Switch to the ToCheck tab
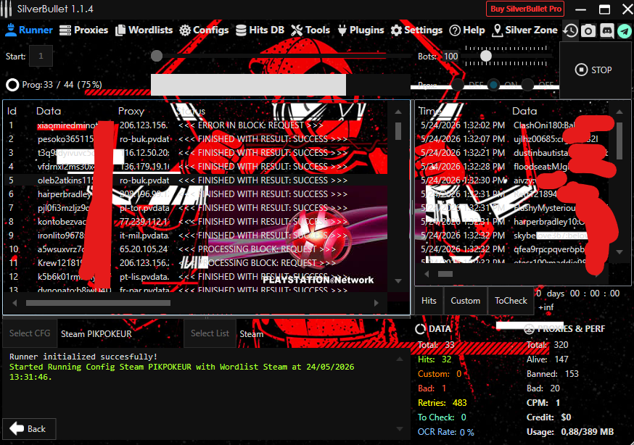 point(511,301)
